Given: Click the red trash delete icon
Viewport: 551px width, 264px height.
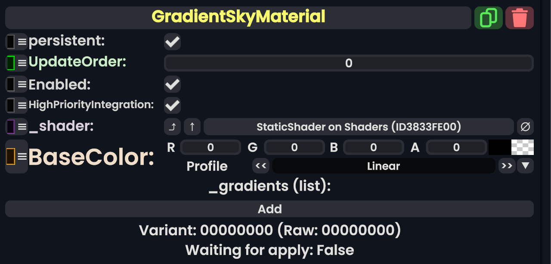Looking at the screenshot, I should click(x=520, y=18).
